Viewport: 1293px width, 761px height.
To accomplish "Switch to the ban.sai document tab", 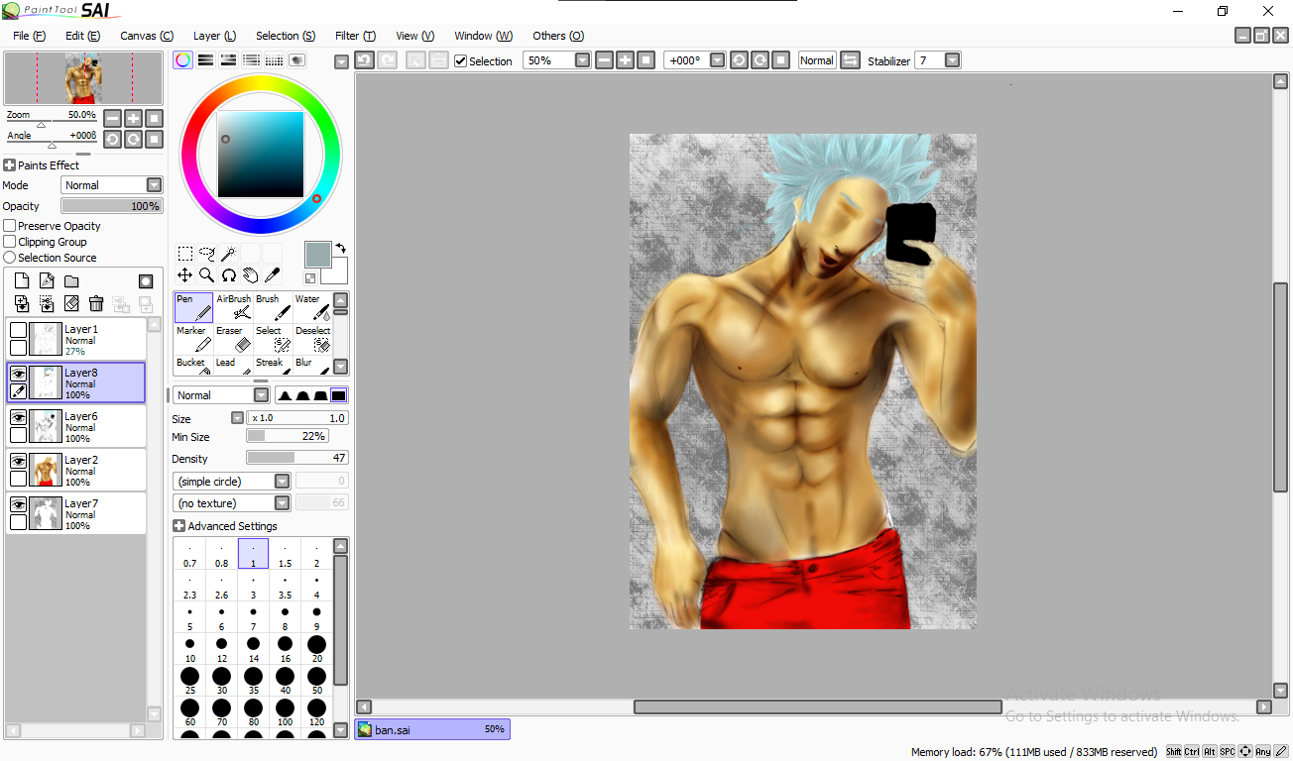I will [x=432, y=729].
